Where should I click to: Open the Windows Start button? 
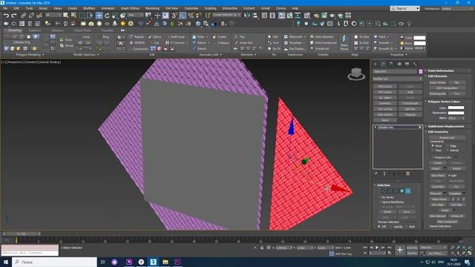[x=5, y=262]
